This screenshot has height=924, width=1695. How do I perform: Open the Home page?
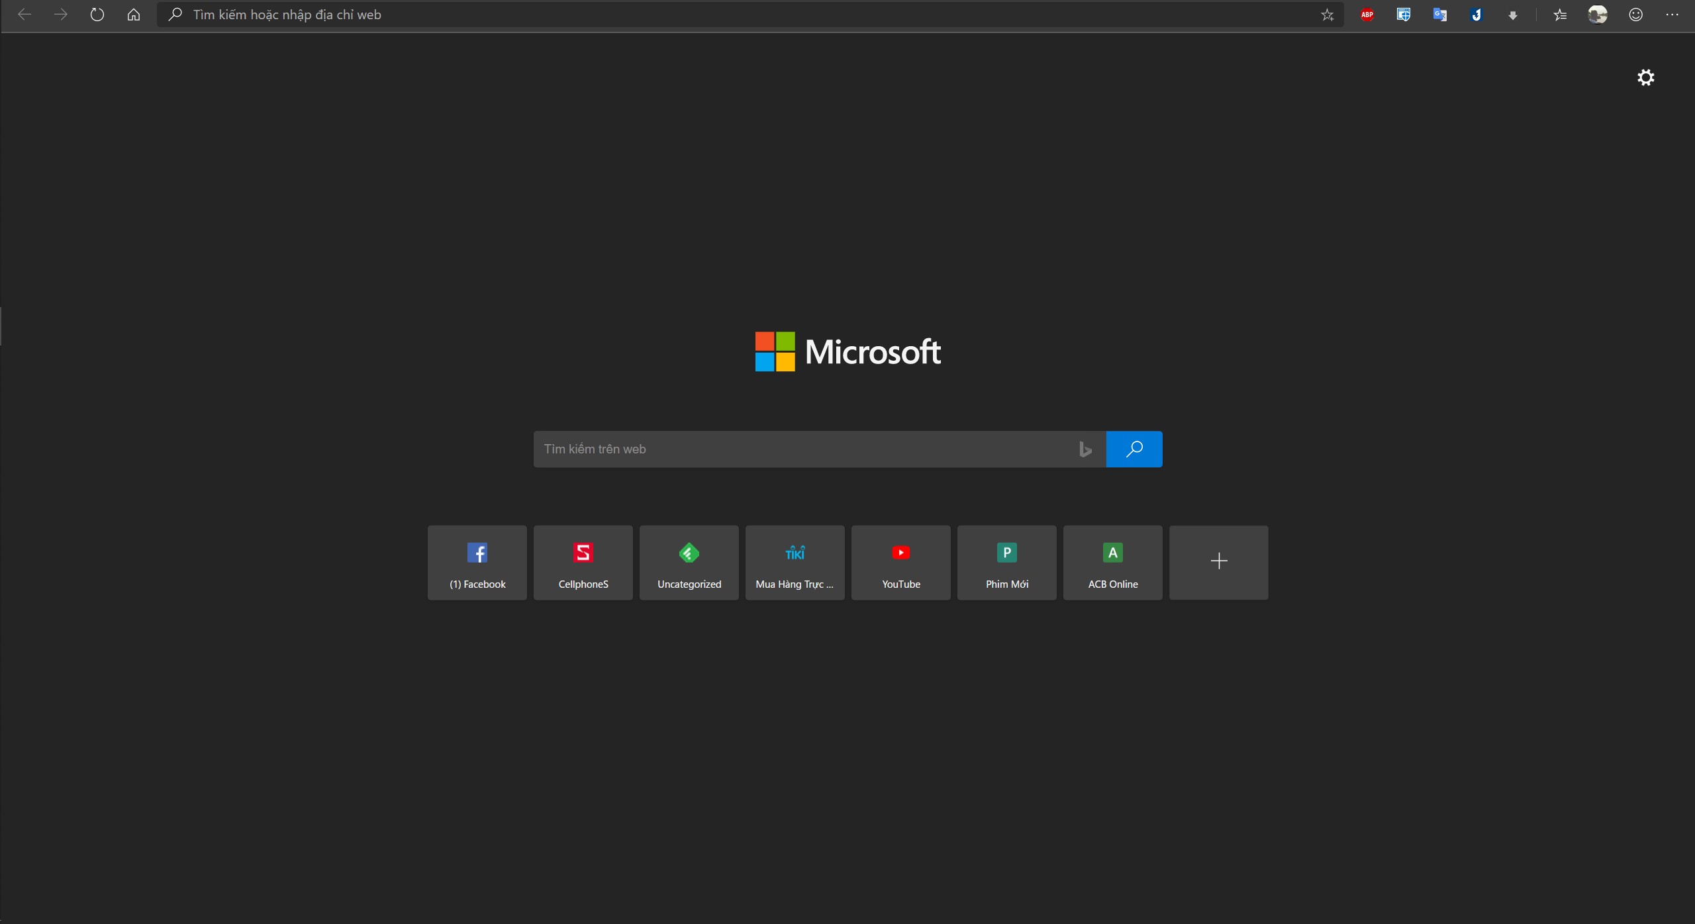tap(134, 15)
